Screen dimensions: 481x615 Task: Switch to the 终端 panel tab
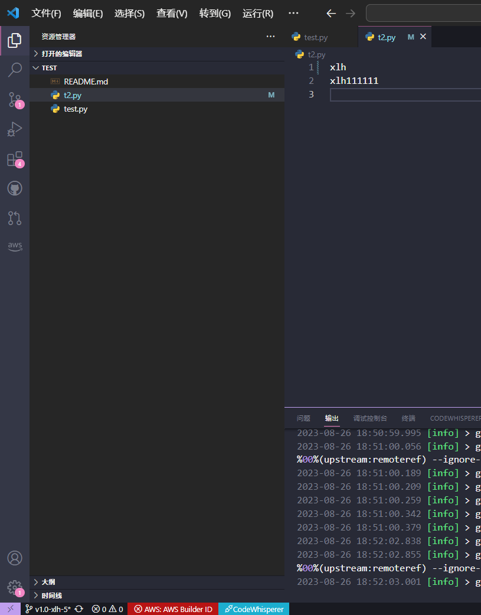pyautogui.click(x=408, y=418)
